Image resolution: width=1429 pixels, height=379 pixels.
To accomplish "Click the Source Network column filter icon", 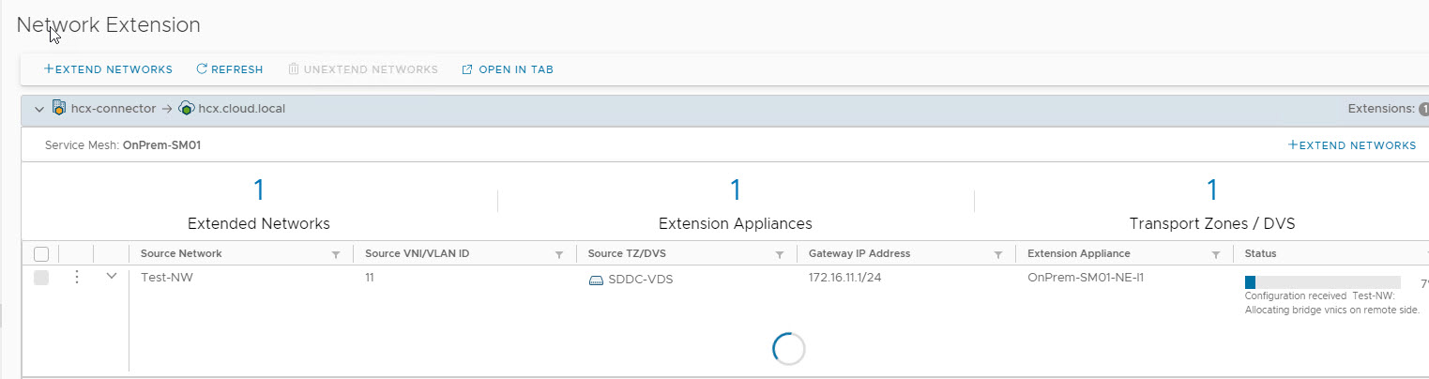I will click(x=336, y=254).
